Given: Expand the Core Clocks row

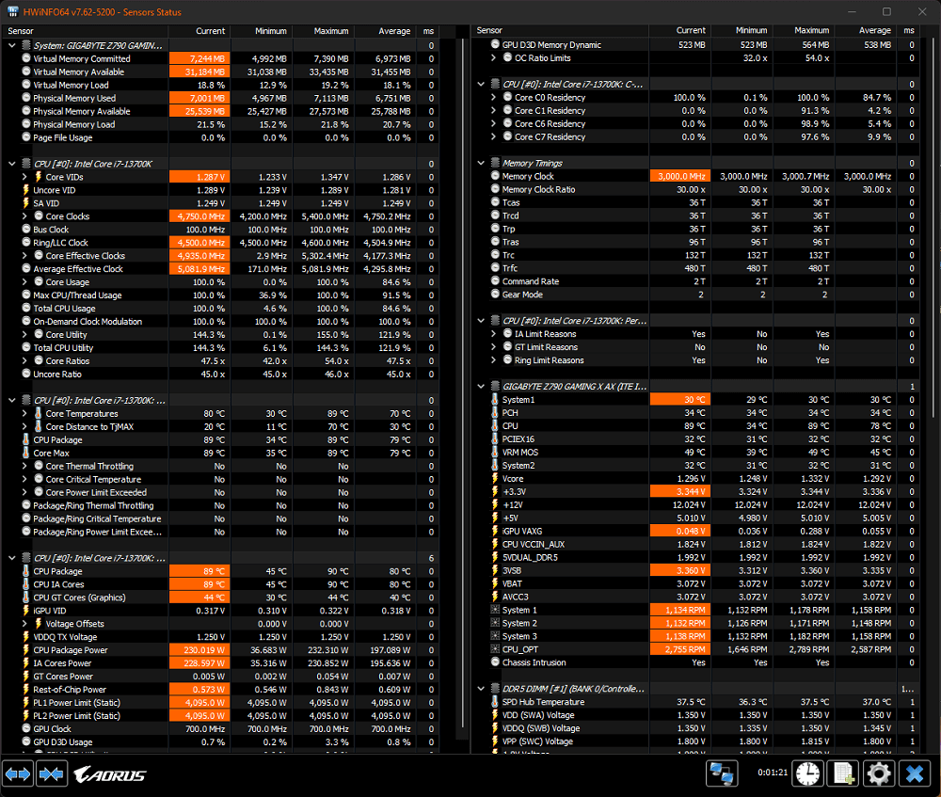Looking at the screenshot, I should [x=24, y=216].
